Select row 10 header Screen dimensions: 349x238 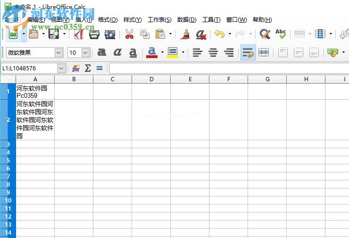pyautogui.click(x=8, y=200)
